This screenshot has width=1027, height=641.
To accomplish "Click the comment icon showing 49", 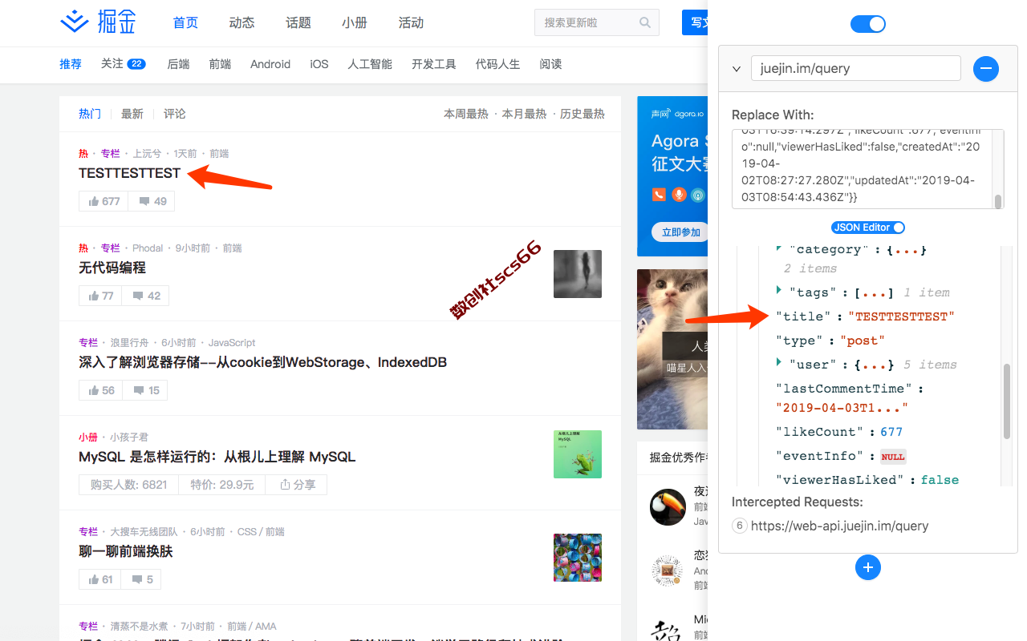I will pos(144,201).
